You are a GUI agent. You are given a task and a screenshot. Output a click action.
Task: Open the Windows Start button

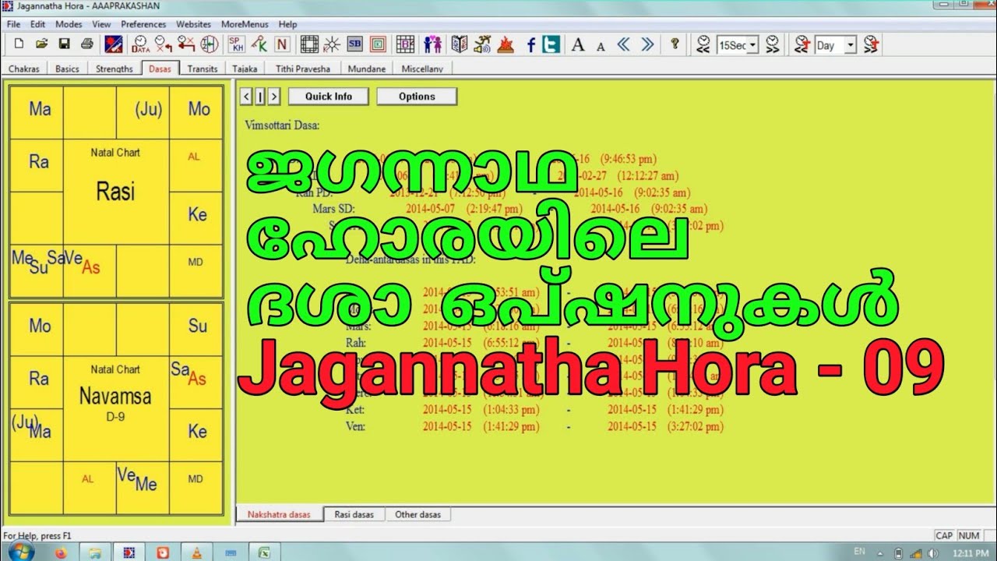pyautogui.click(x=21, y=552)
